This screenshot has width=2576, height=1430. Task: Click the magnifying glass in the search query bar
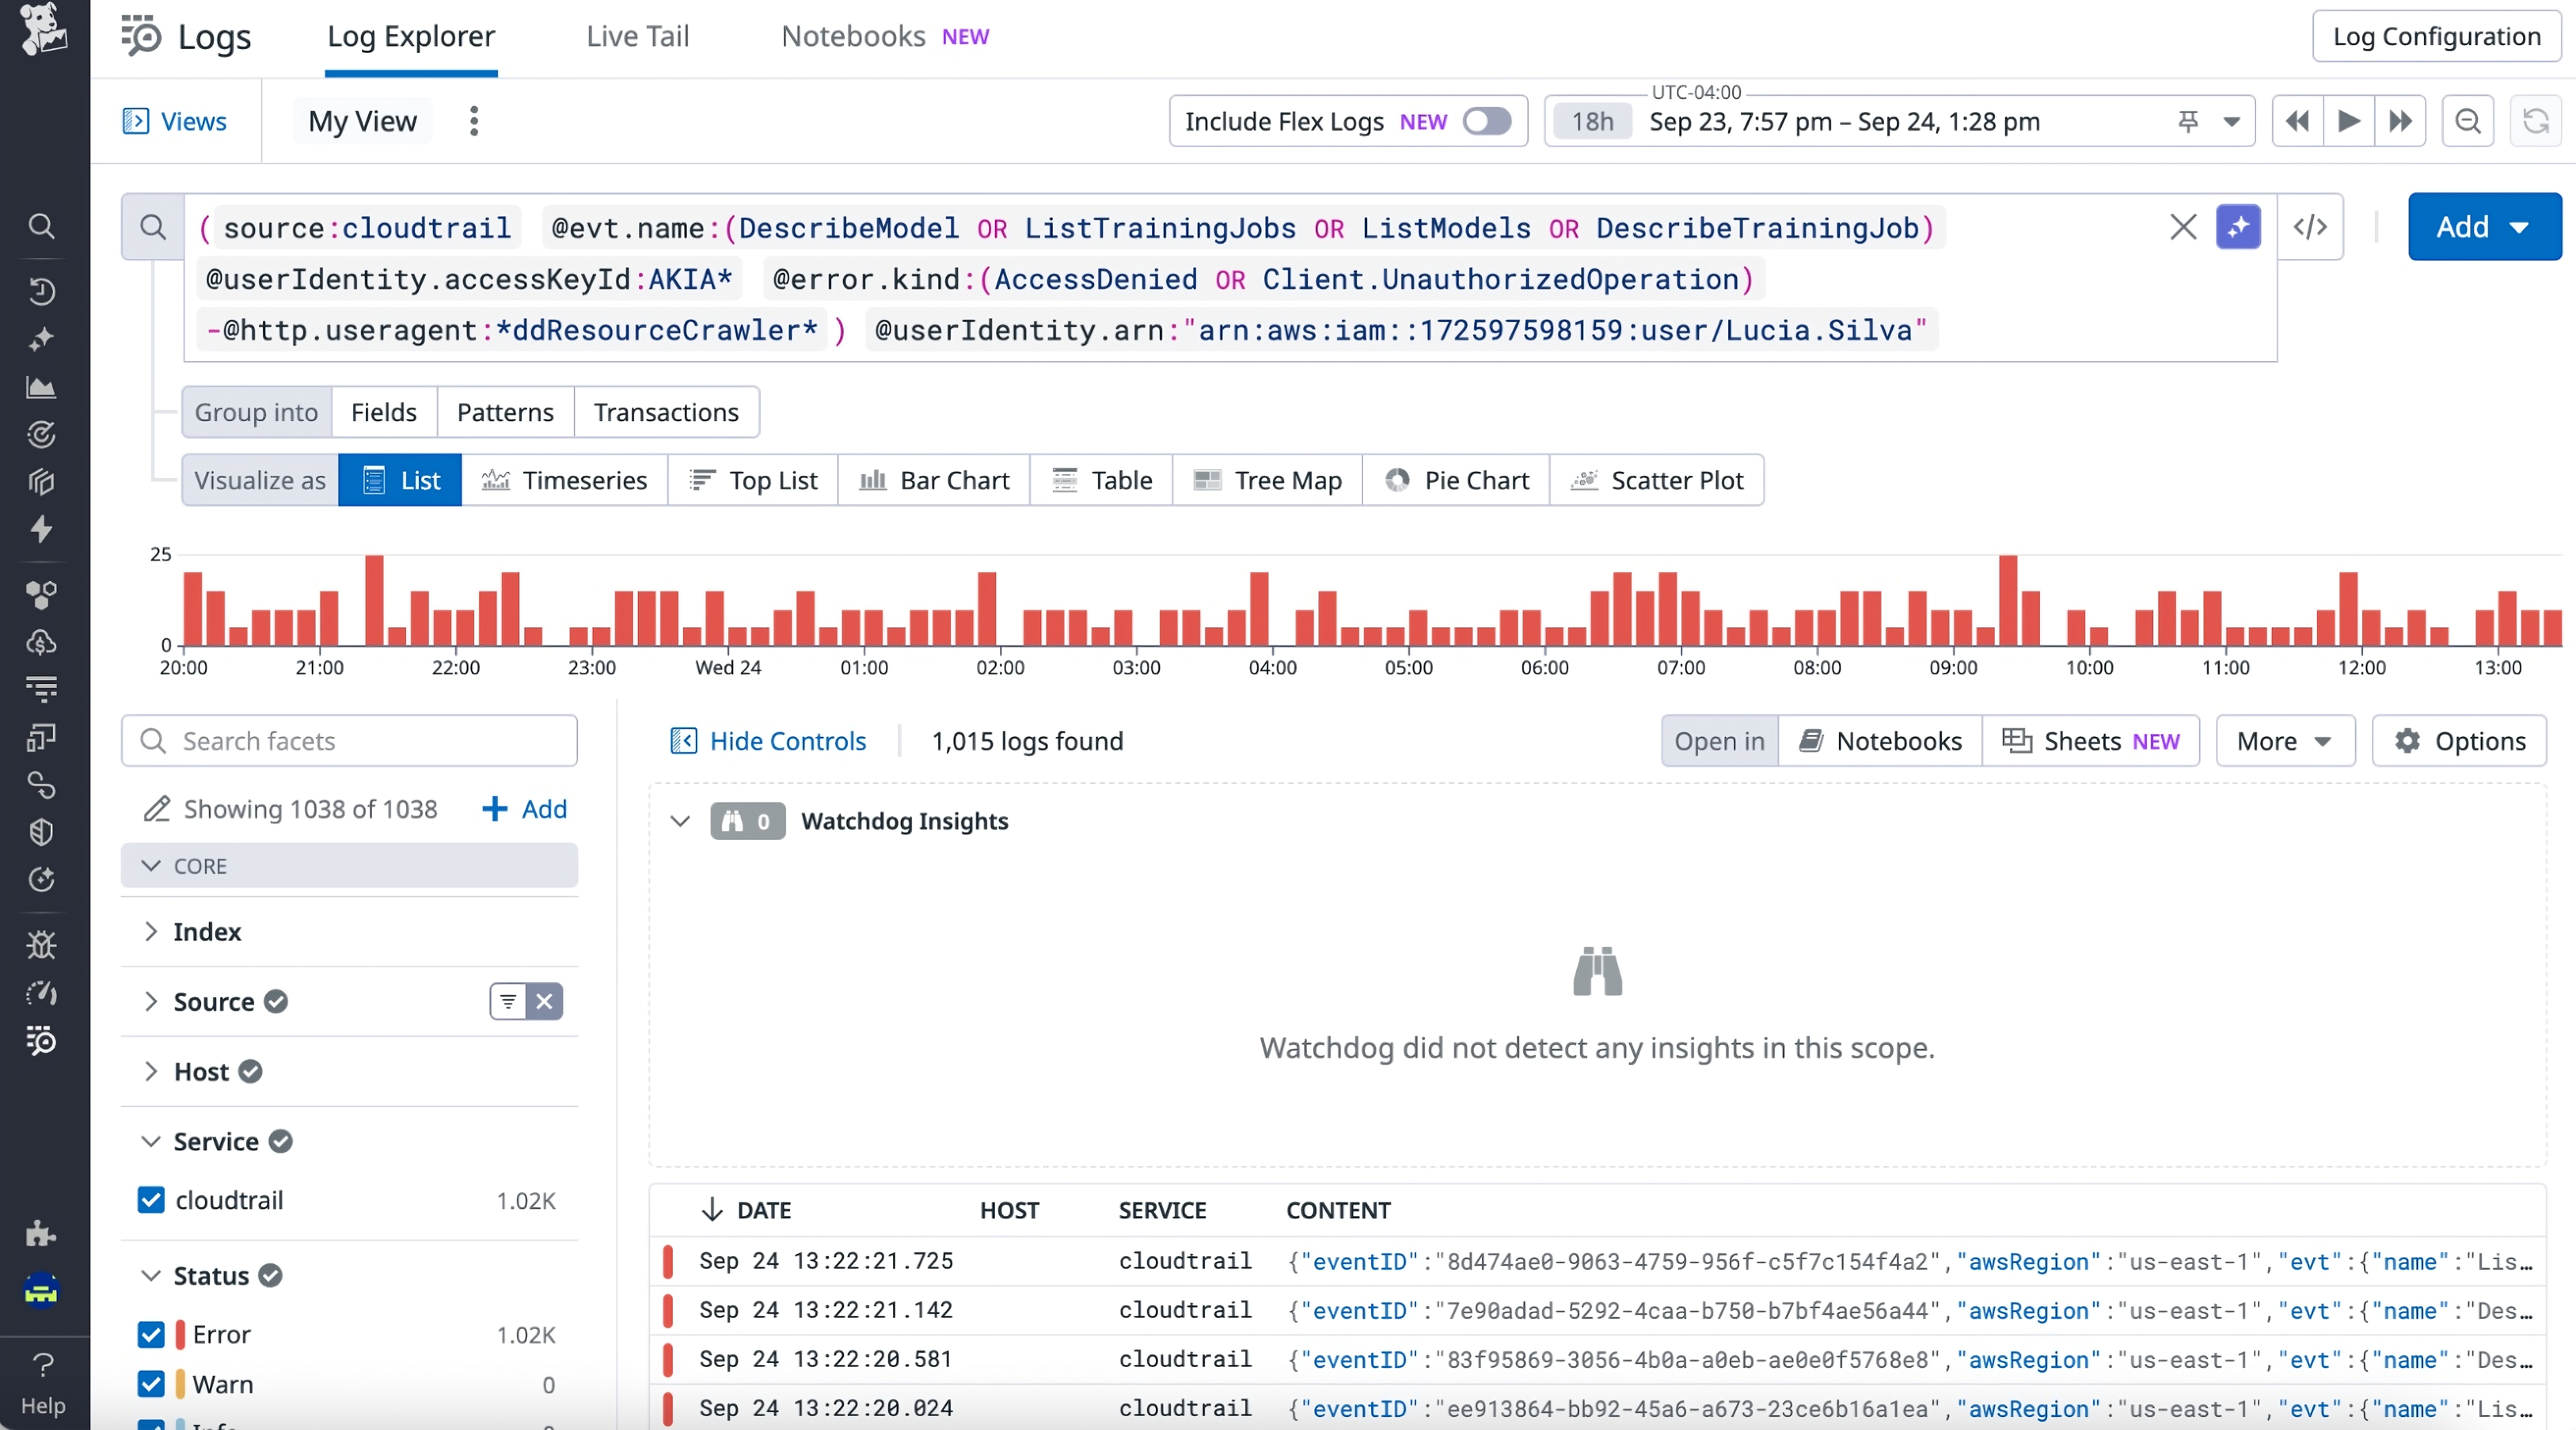(153, 227)
